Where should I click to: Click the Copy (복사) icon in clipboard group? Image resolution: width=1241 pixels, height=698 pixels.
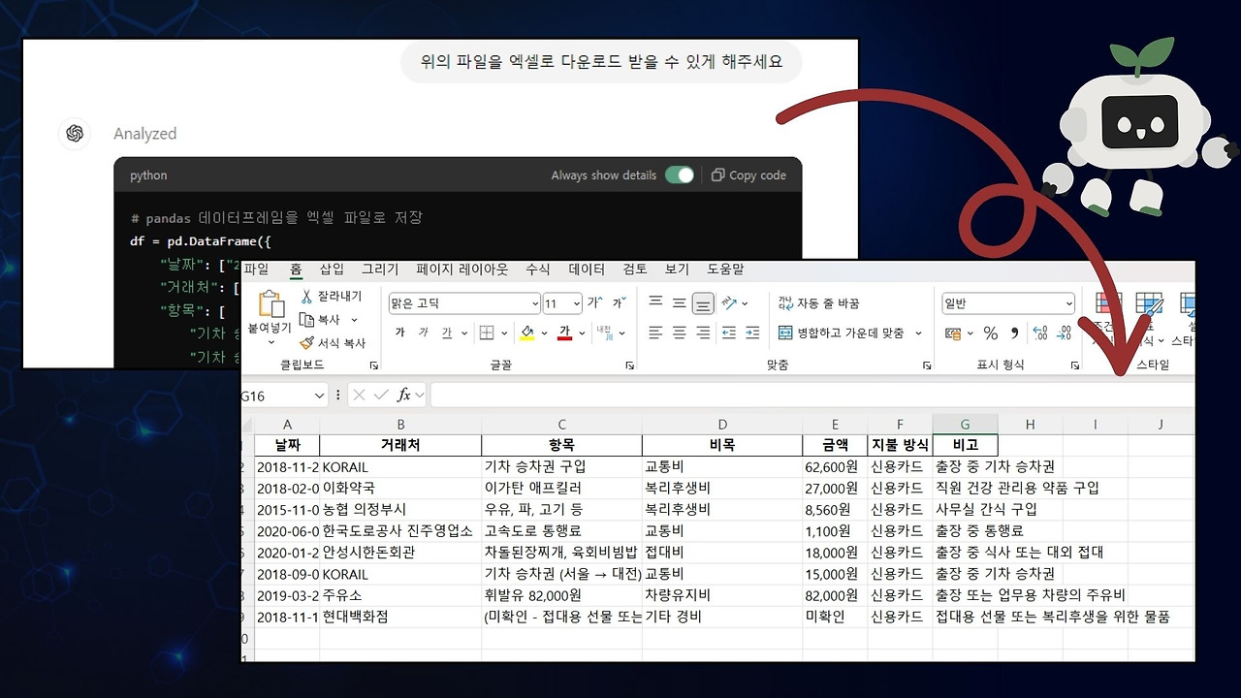pyautogui.click(x=306, y=320)
